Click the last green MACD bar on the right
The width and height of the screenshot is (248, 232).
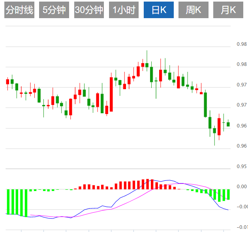point(228,195)
